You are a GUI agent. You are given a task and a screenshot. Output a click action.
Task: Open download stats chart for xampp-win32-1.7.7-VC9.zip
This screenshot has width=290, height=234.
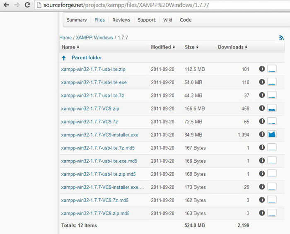tap(272, 109)
